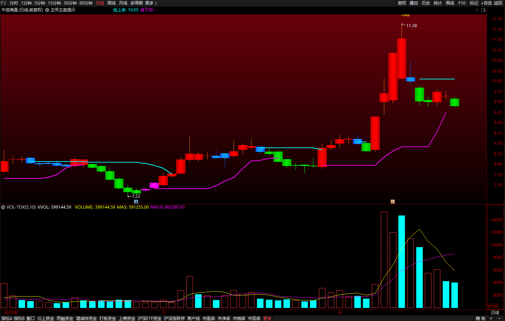Viewport: 505px width, 321px height.
Task: Select the 两融资金 indicator tab
Action: coord(65,319)
